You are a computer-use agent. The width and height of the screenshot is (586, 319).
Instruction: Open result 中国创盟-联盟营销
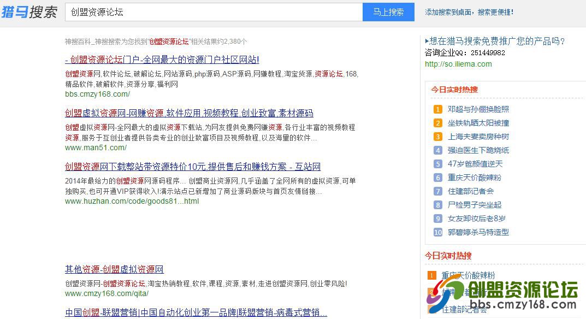(196, 312)
